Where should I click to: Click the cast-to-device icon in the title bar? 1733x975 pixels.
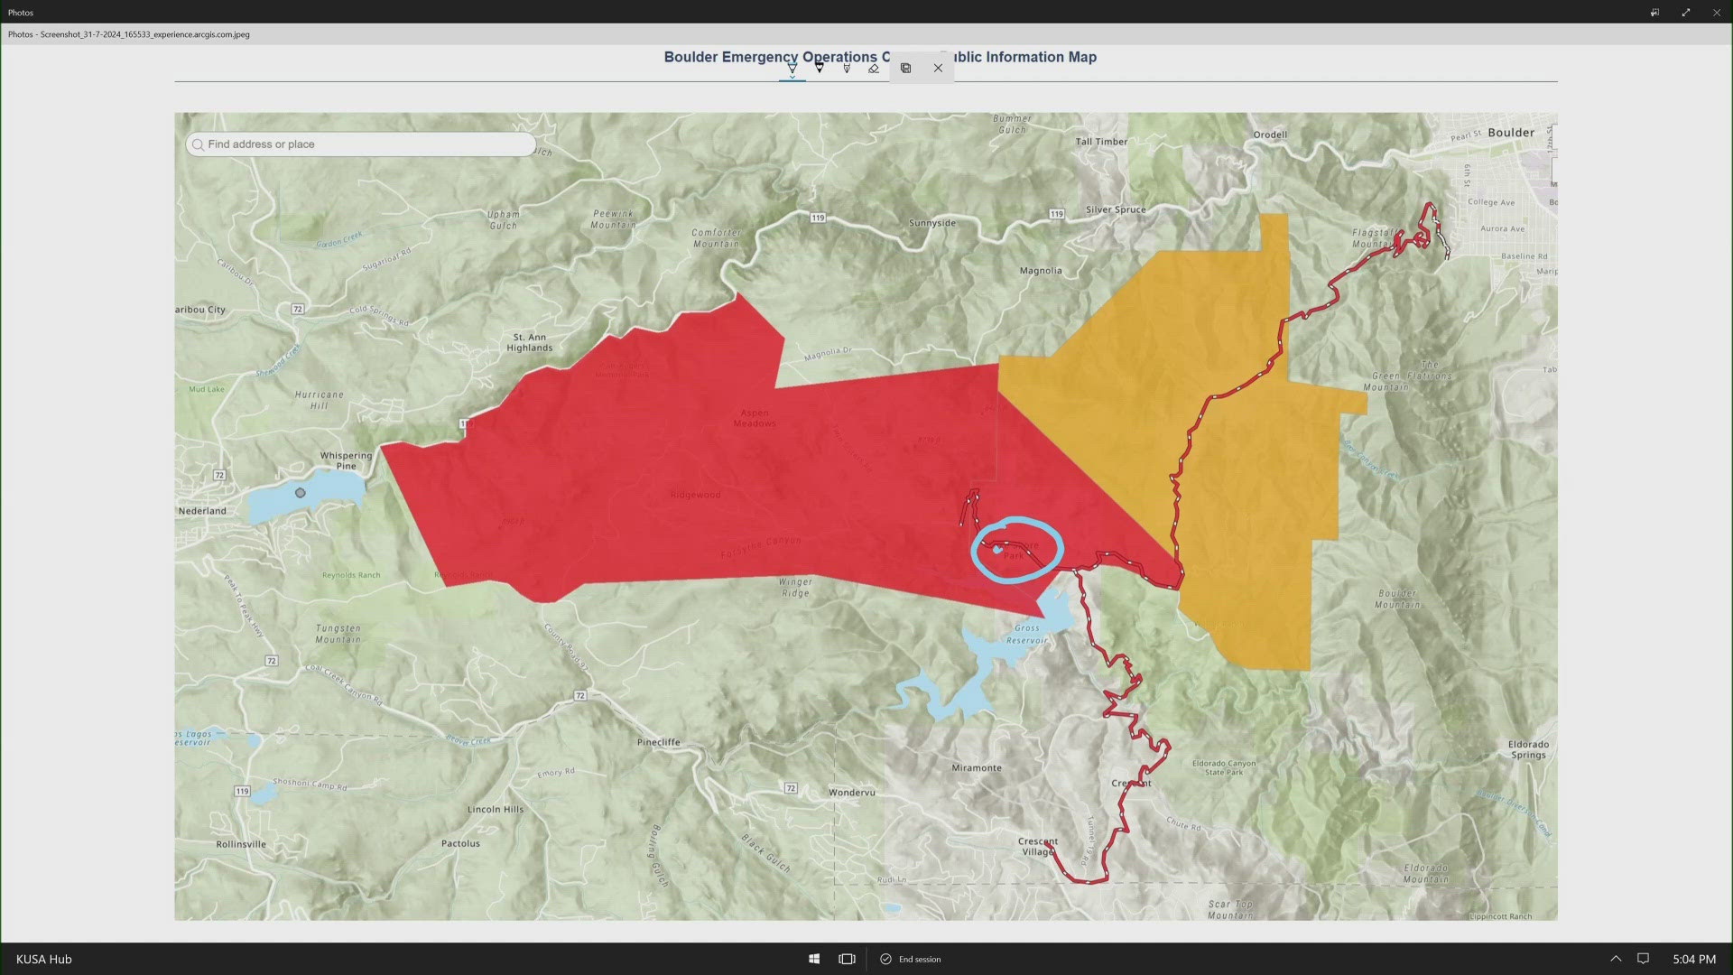1654,12
